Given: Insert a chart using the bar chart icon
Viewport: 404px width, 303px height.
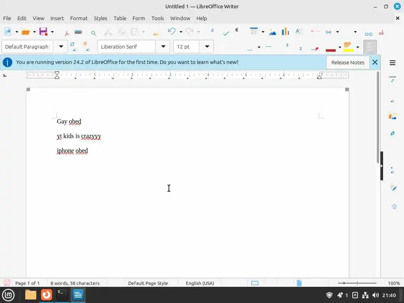Looking at the screenshot, I should 285,32.
